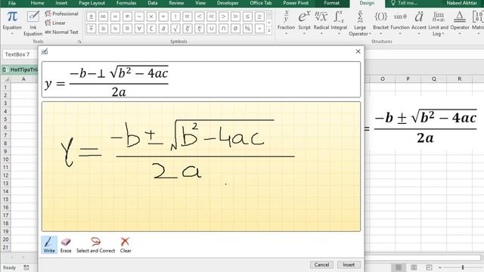Insert the square root symbol
Image resolution: width=484 pixels, height=272 pixels.
click(x=175, y=29)
